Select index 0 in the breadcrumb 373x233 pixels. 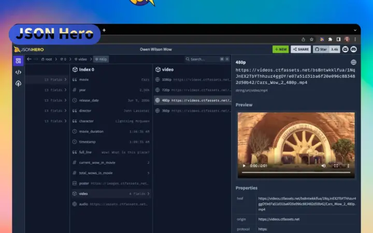click(x=63, y=59)
